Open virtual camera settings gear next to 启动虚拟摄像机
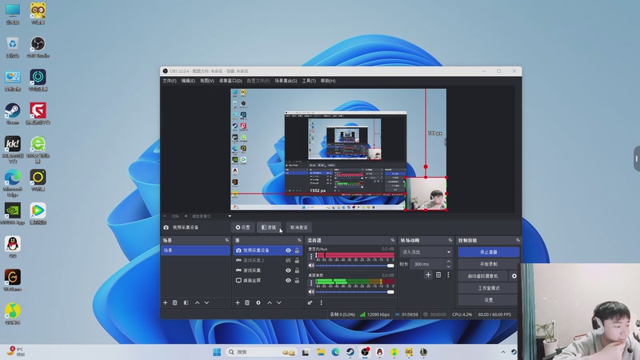Screen dimensions: 640x360 tap(514, 276)
